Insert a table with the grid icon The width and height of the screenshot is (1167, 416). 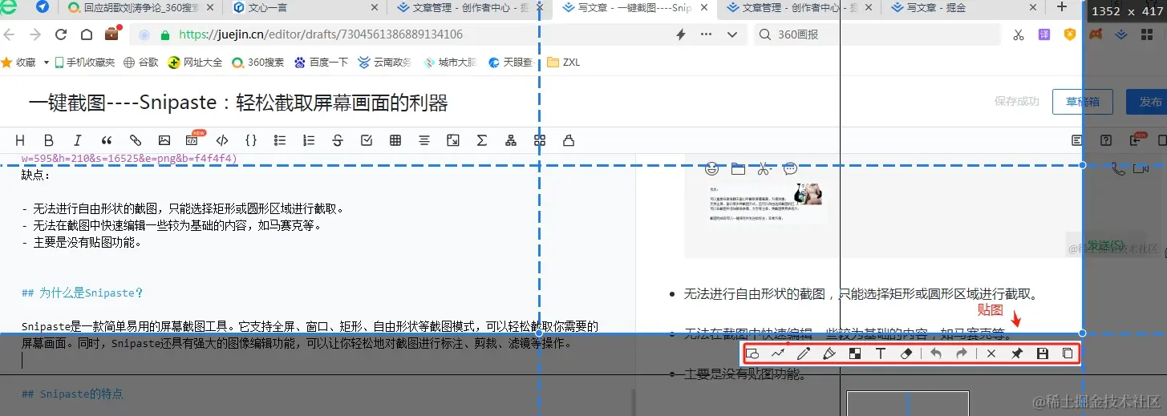(395, 140)
